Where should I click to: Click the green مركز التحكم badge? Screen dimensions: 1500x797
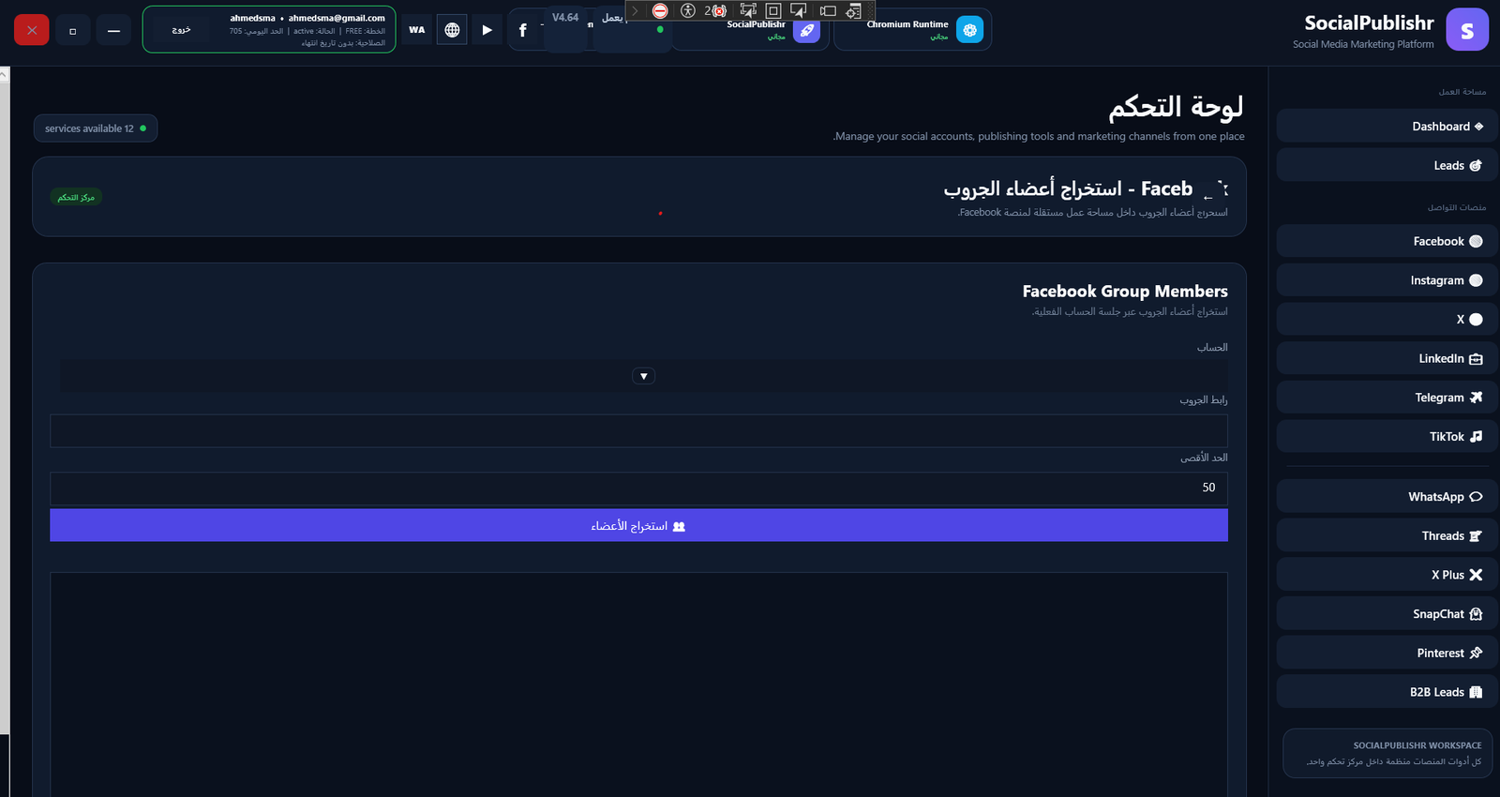click(x=76, y=197)
